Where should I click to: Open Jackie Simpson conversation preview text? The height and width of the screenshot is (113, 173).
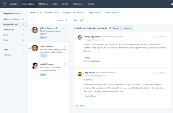tap(51, 69)
